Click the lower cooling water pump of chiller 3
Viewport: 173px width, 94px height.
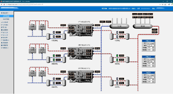pyautogui.click(x=54, y=83)
